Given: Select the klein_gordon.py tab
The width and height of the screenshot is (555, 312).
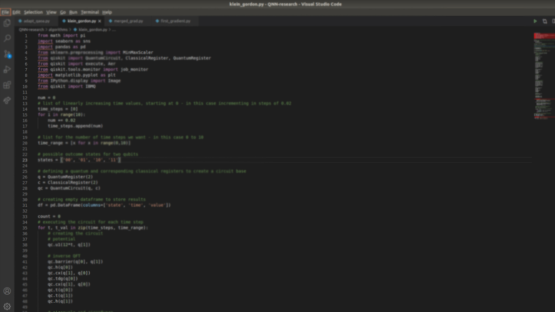Looking at the screenshot, I should point(82,21).
